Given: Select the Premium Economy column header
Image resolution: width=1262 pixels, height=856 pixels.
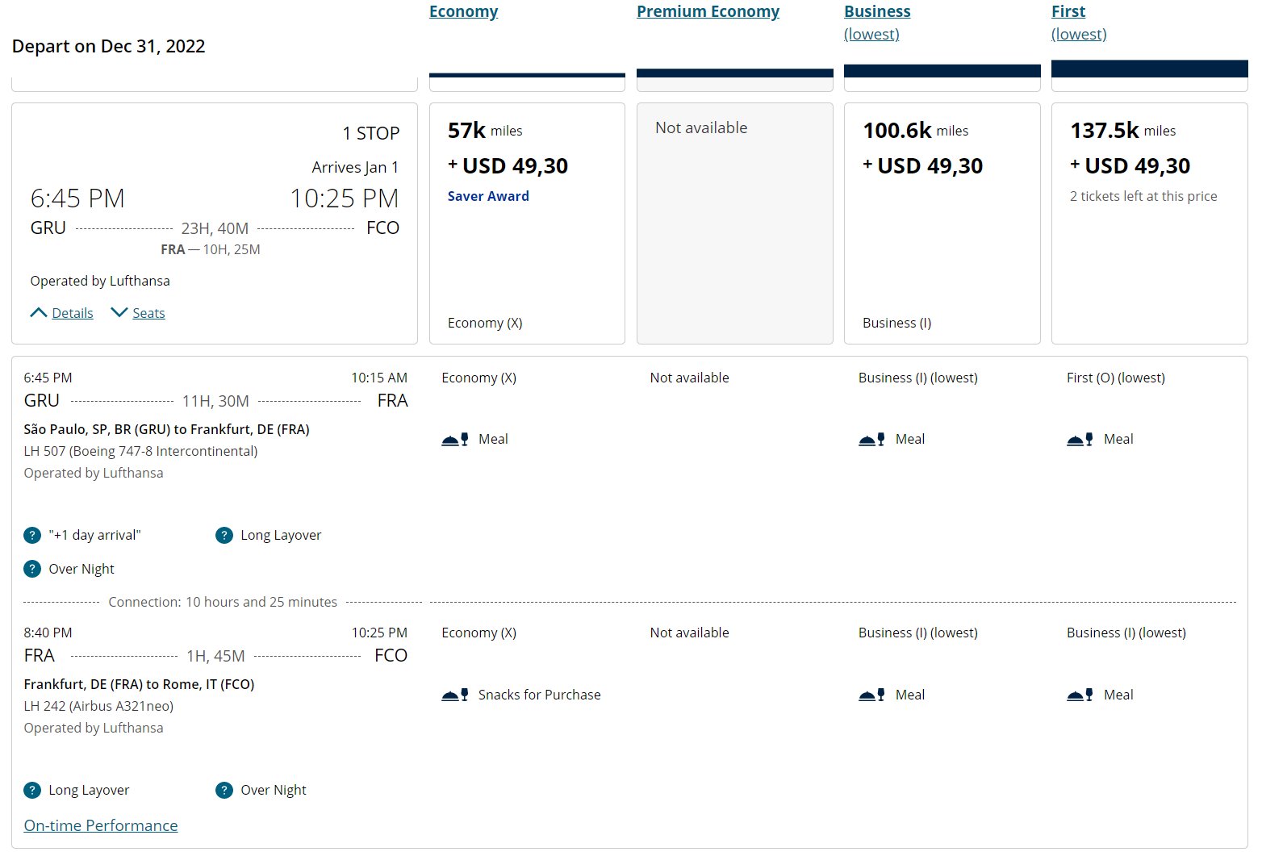Looking at the screenshot, I should tap(708, 11).
